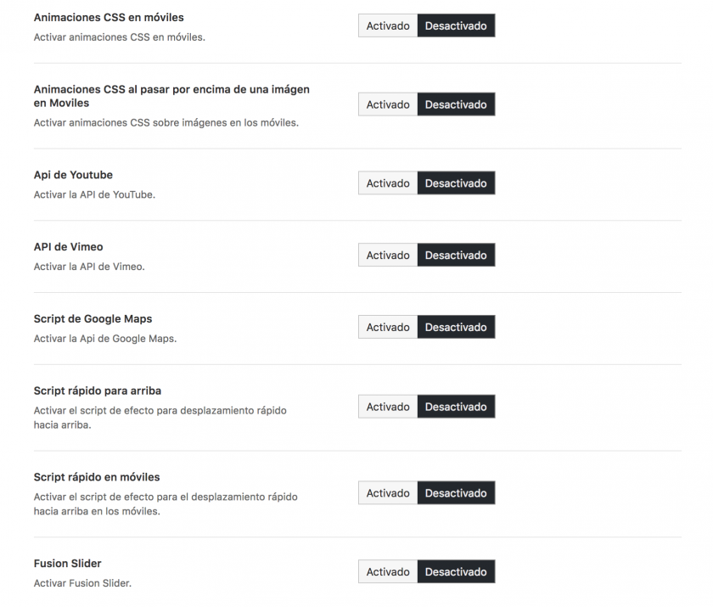
Task: Activate Script de Google Maps
Action: coord(388,327)
